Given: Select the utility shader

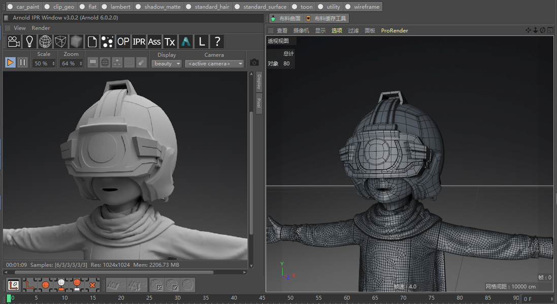Looking at the screenshot, I should [x=330, y=7].
